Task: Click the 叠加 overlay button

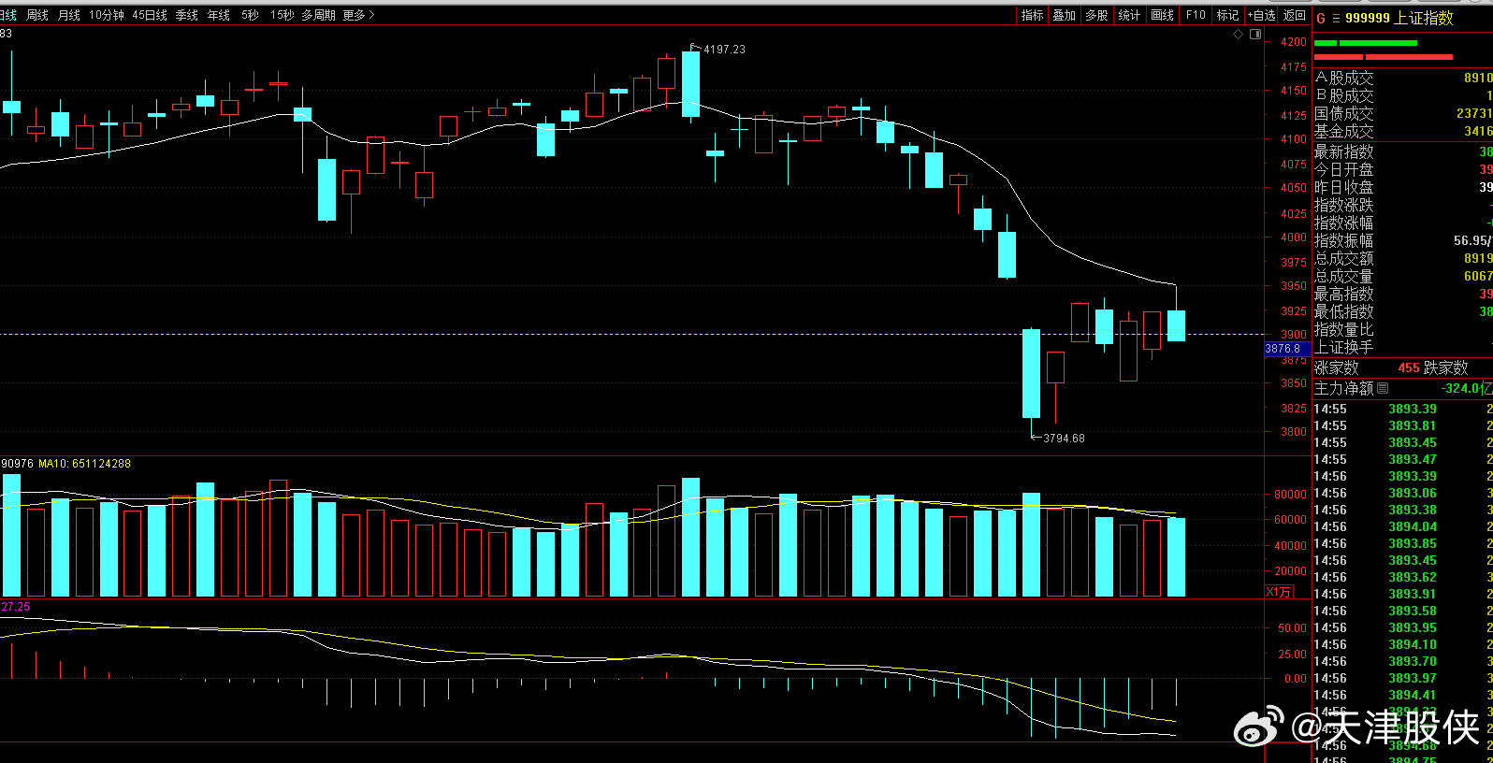Action: [1065, 15]
